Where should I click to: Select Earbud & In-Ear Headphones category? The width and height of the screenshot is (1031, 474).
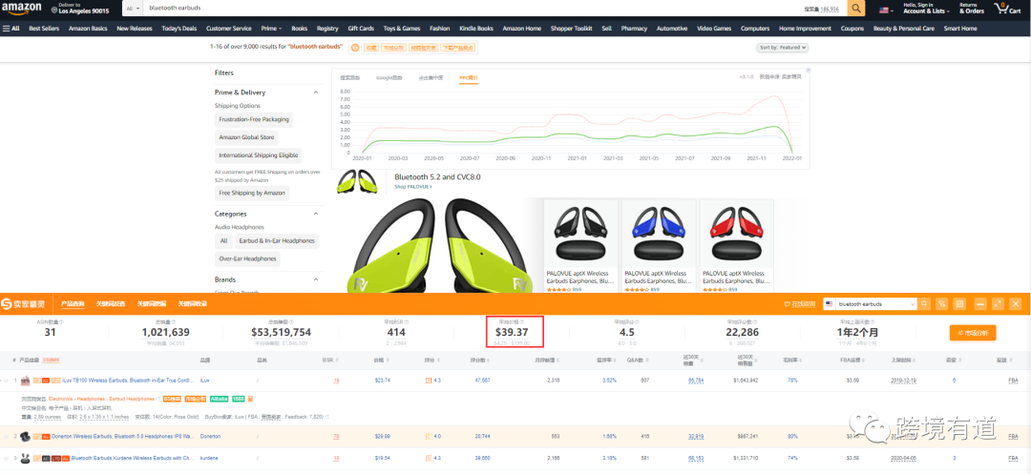[277, 241]
